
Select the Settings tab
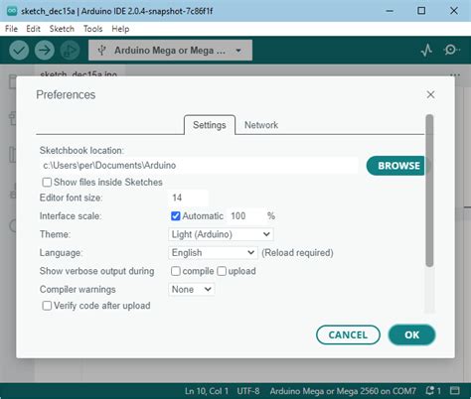(x=210, y=125)
